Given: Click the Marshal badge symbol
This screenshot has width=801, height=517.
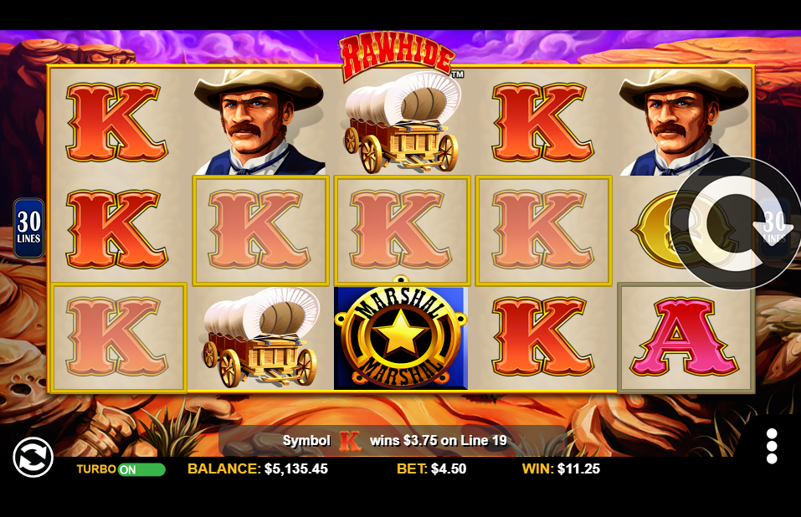Looking at the screenshot, I should coord(401,335).
